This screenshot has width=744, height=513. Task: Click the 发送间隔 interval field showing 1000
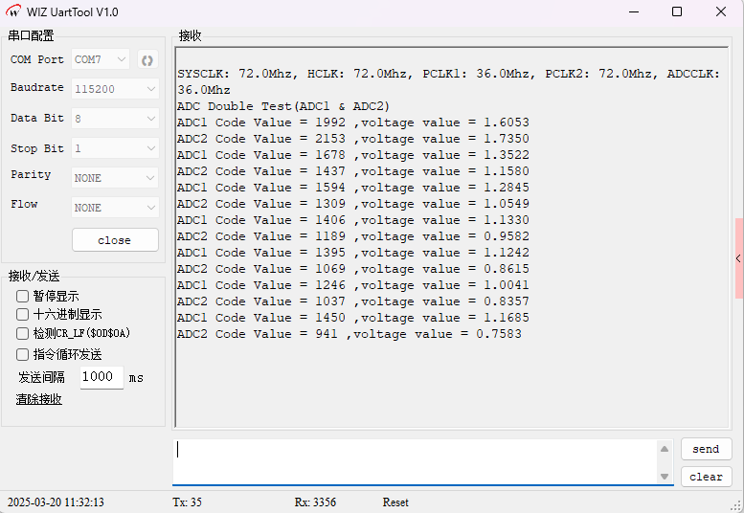tap(101, 377)
